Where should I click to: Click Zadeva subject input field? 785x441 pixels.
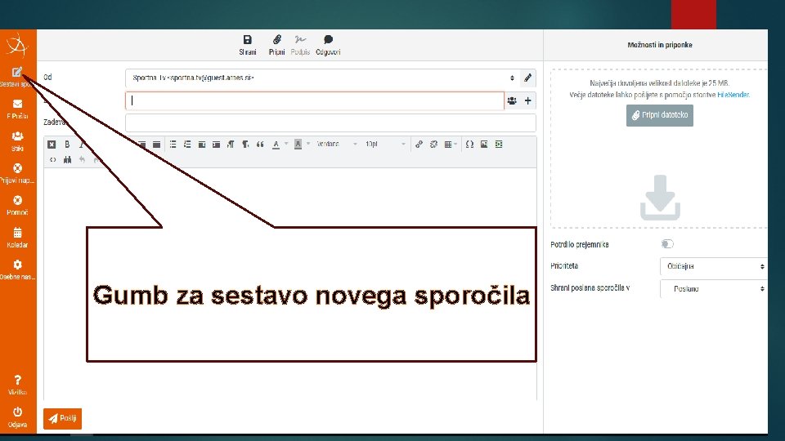click(x=330, y=122)
